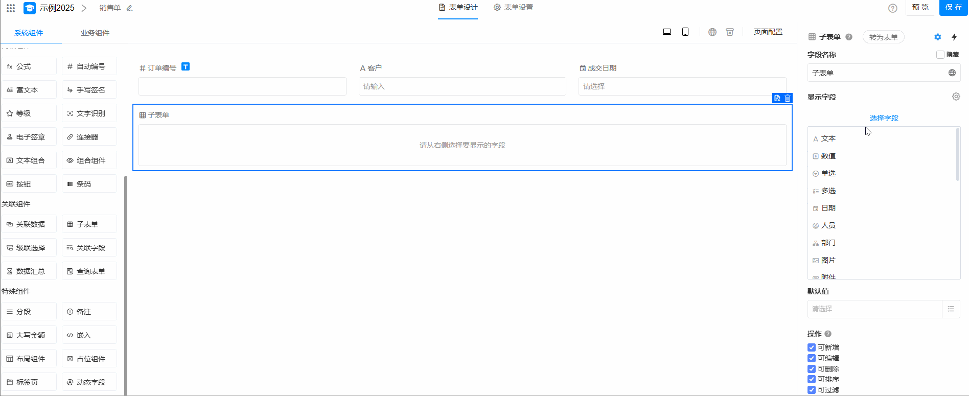
Task: Click the 转为表单 button
Action: (883, 37)
